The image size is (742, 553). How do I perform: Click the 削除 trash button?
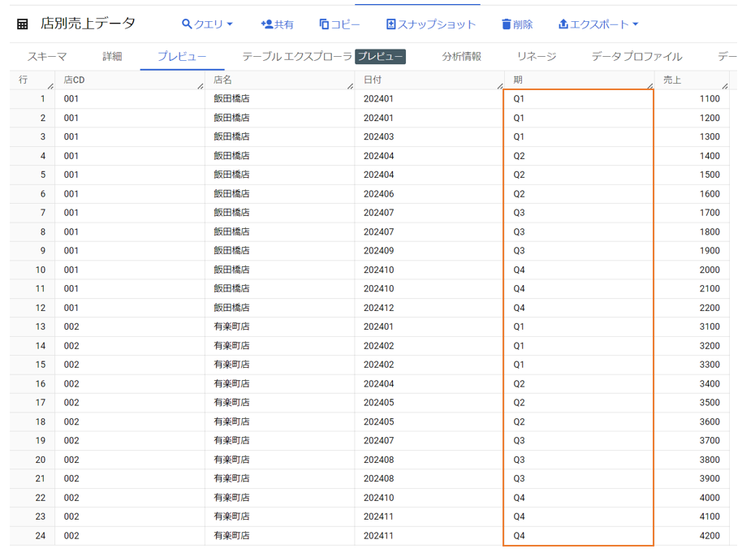click(x=517, y=24)
